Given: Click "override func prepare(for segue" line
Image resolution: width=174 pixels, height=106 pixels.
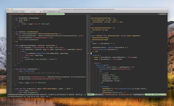Looking at the screenshot, I should [44, 89].
